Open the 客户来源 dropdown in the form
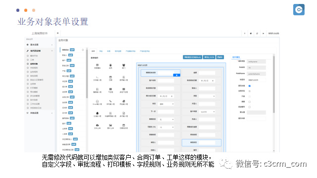The image size is (317, 178). tap(207, 112)
